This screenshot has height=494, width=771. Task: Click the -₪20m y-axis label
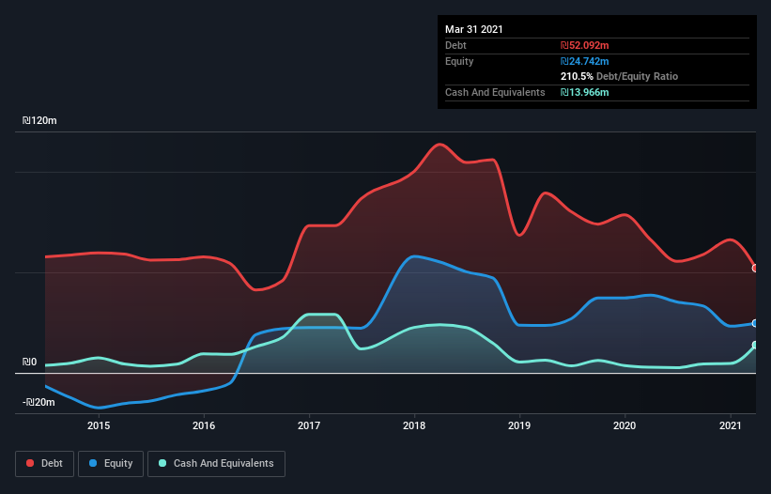click(39, 403)
